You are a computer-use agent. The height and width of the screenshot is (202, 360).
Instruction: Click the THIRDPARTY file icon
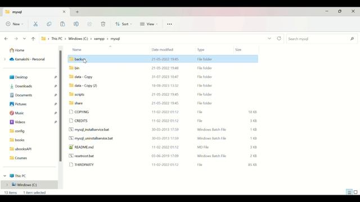pos(71,164)
